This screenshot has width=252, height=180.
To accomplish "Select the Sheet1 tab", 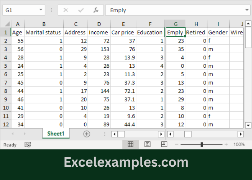I will pyautogui.click(x=55, y=134).
